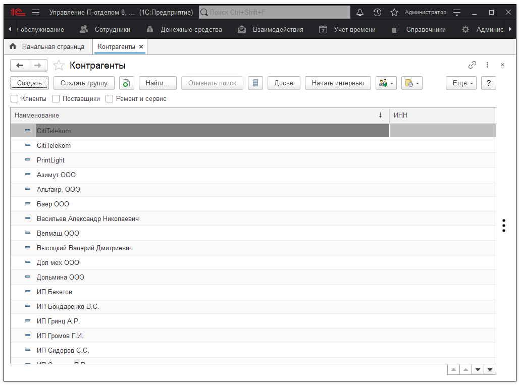Viewport: 520px width, 385px height.
Task: Open the history clock icon
Action: click(x=377, y=12)
